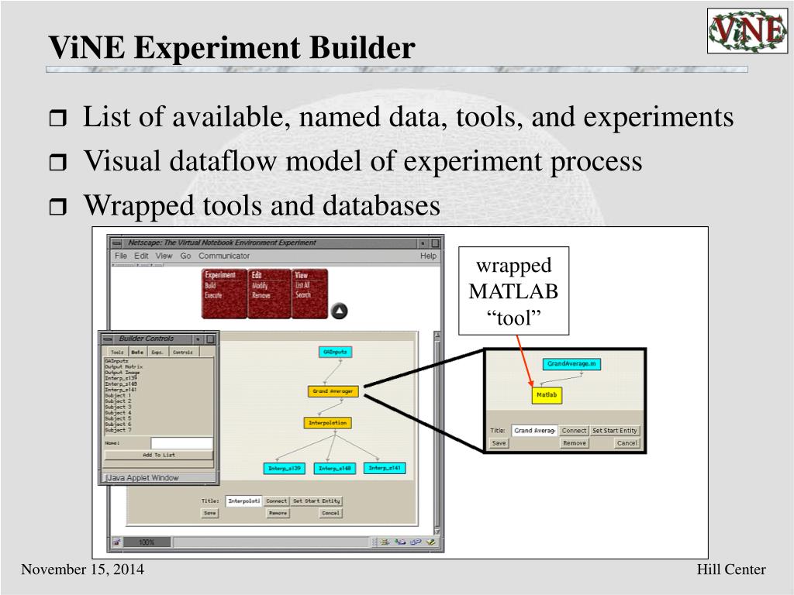Screen dimensions: 794x595
Task: Open Composer icon in Netscape component bar
Action: coord(431,542)
